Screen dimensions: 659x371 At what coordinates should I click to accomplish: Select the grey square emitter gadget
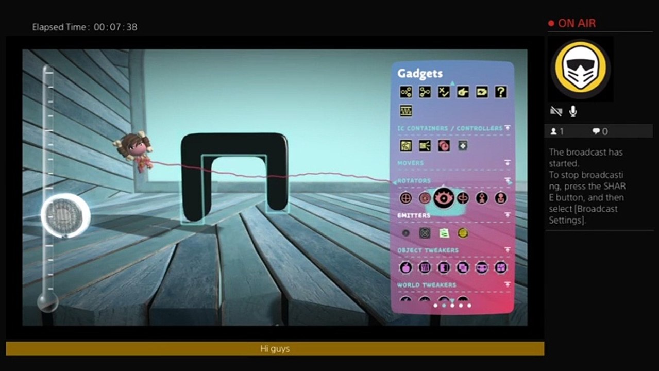click(x=425, y=233)
